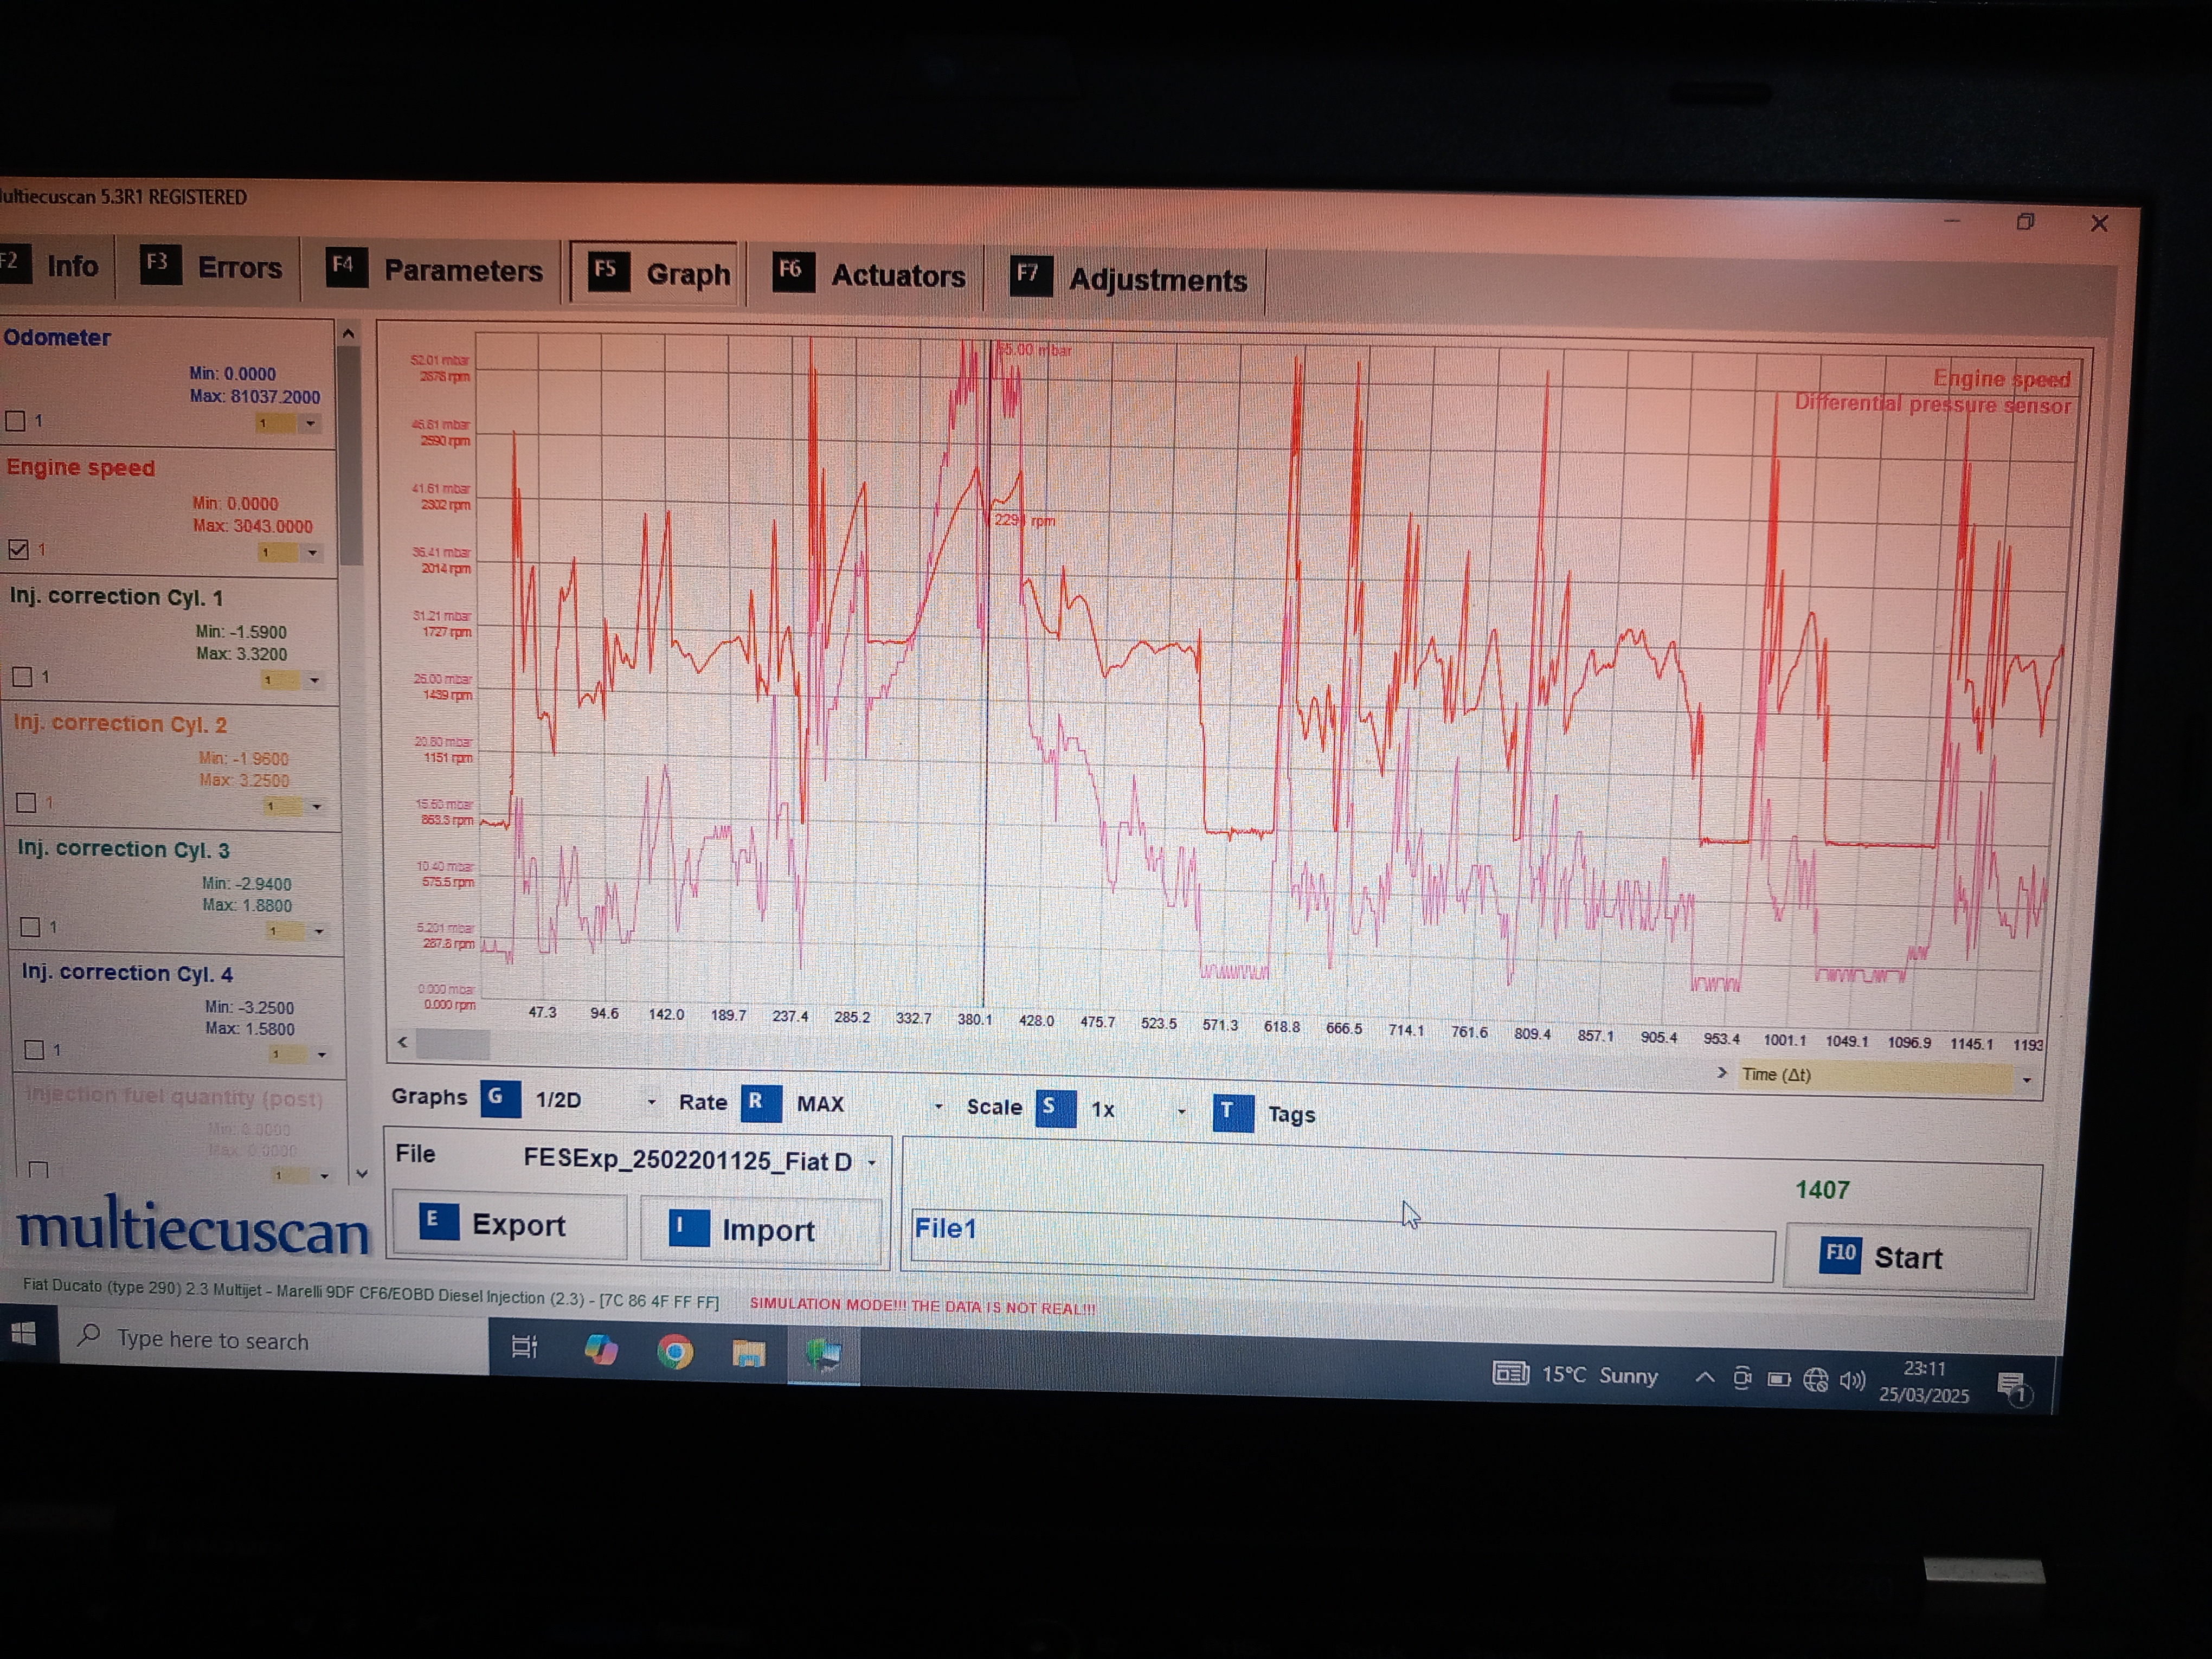Click the parameter list scroll-down arrow
The height and width of the screenshot is (1659, 2212).
point(362,1174)
